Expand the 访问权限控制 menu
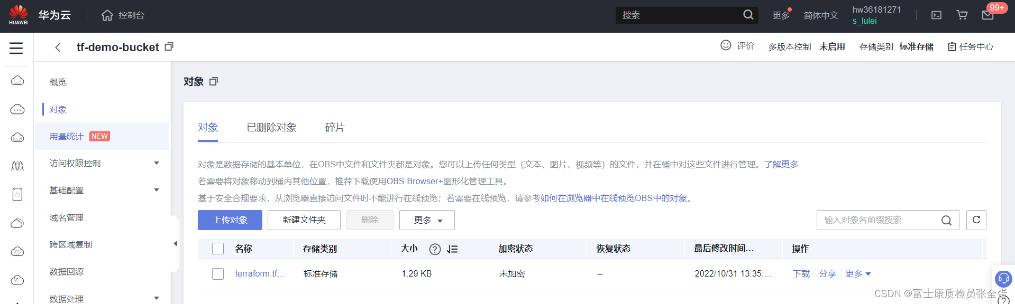The width and height of the screenshot is (1015, 304). tap(157, 163)
